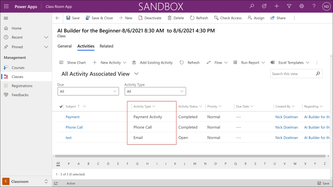
Task: Open the Payment activity record link
Action: (x=73, y=117)
